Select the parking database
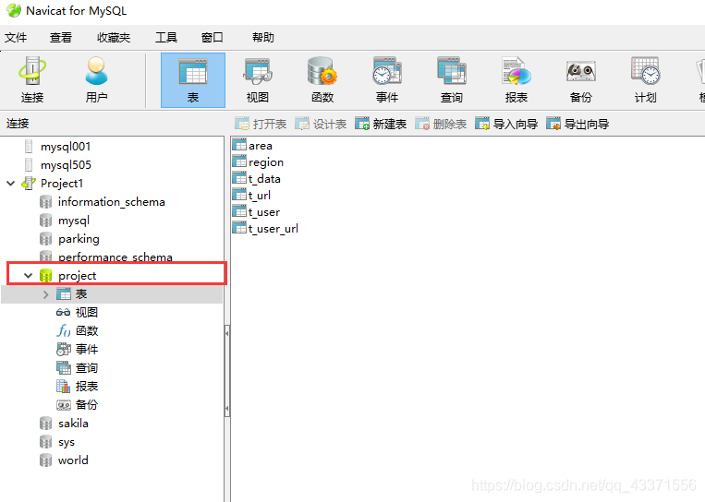The image size is (705, 502). pos(79,239)
